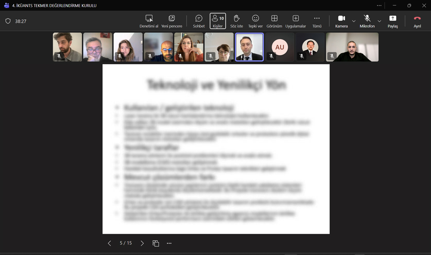This screenshot has height=255, width=431.
Task: Expand microphone options dropdown arrow
Action: (x=379, y=21)
